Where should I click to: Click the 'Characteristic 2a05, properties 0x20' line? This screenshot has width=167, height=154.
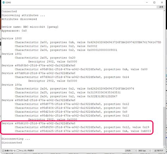click(45, 58)
